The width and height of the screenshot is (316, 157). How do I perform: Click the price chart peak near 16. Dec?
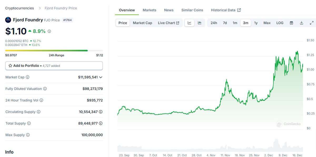297,52
